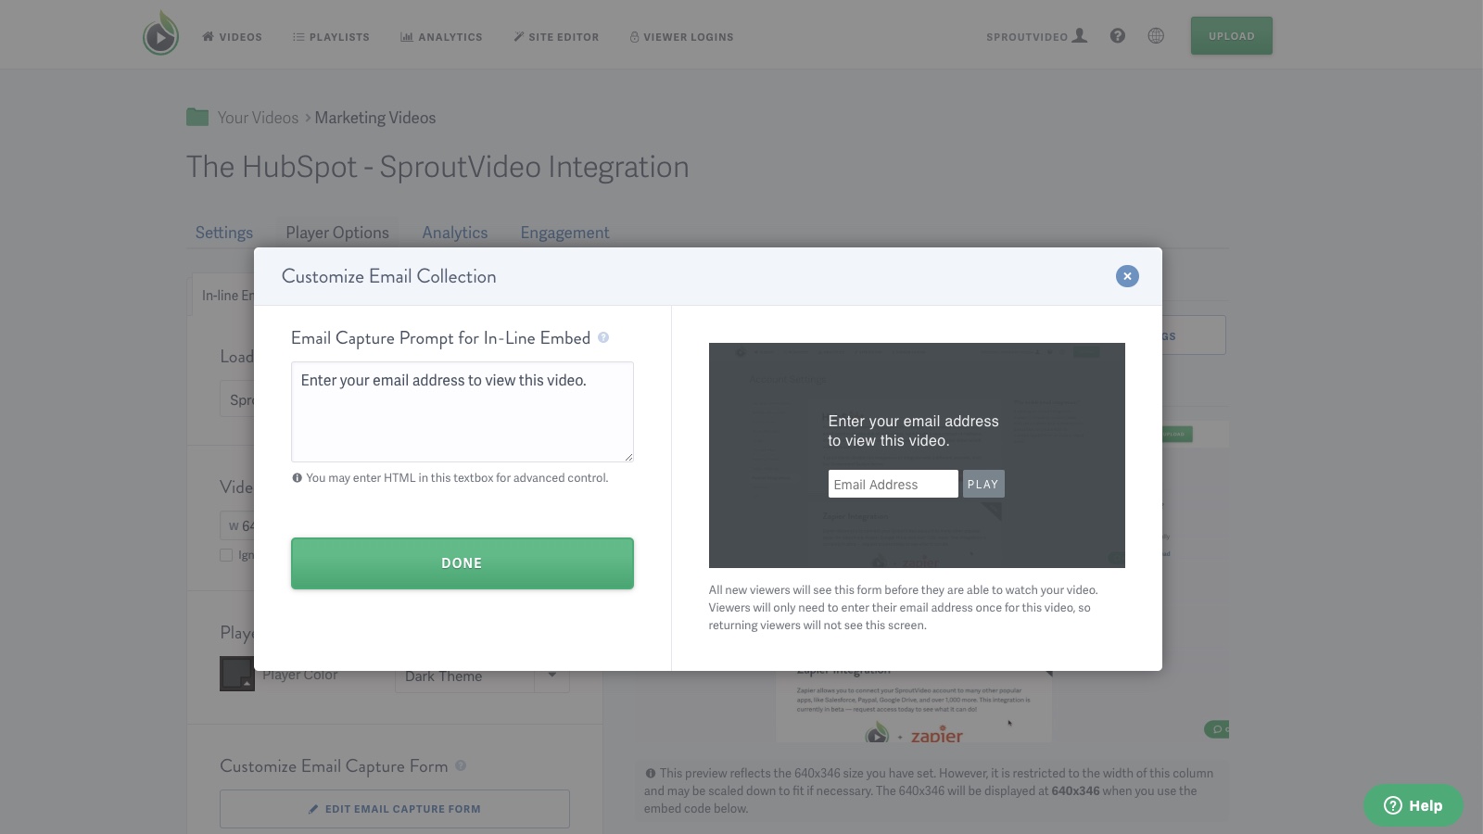Switch to the Settings tab
This screenshot has height=834, width=1483.
click(223, 233)
